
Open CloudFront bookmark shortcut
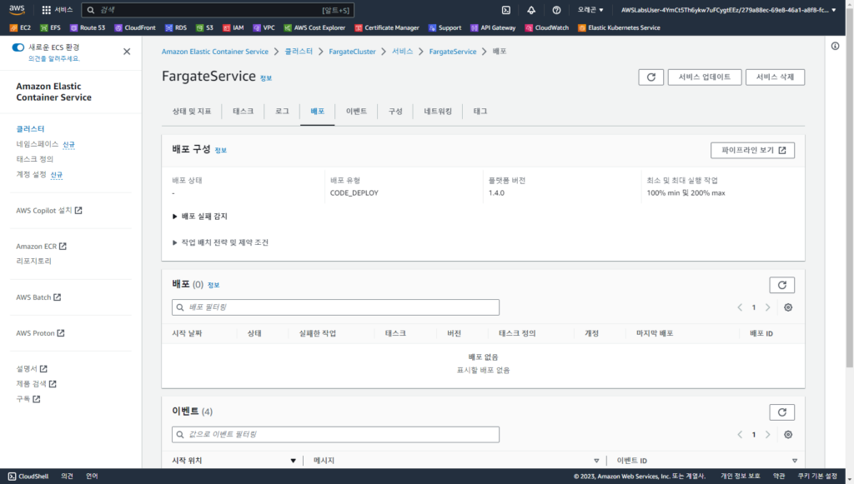pos(135,27)
